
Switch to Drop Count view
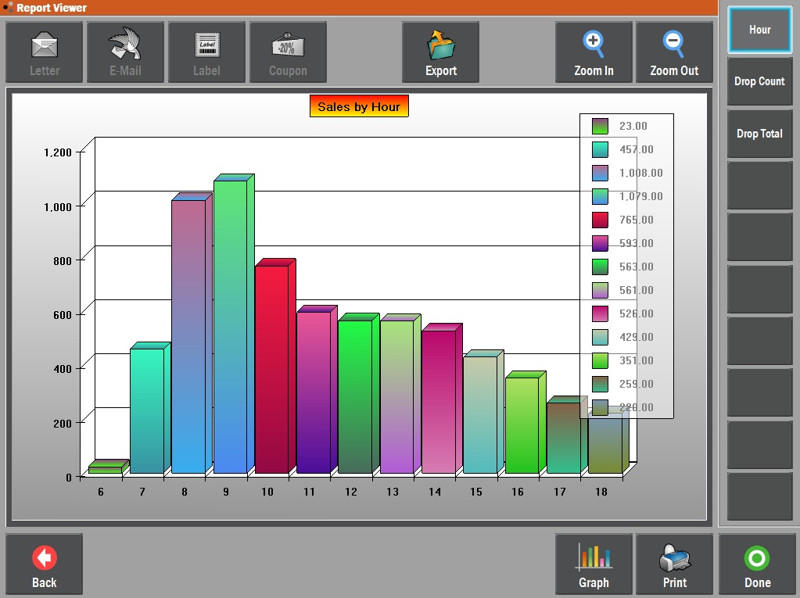(759, 81)
